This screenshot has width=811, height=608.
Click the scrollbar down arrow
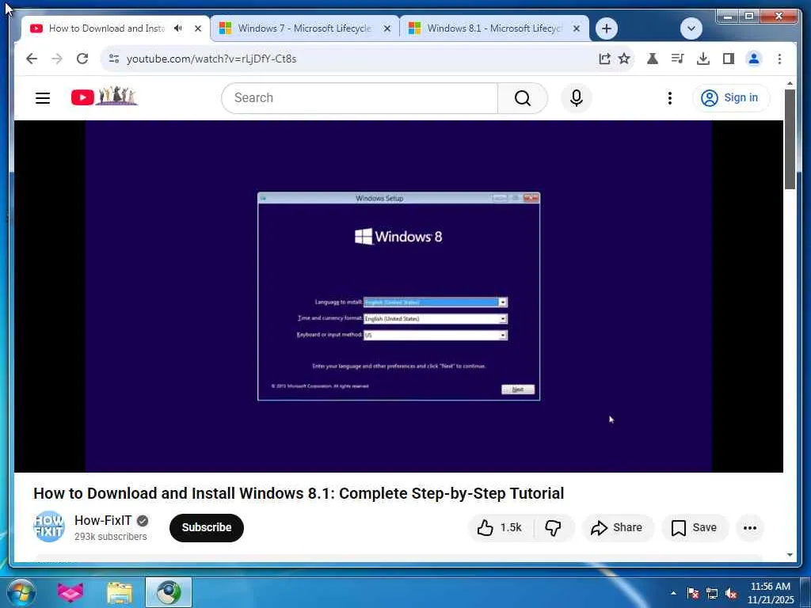[x=790, y=555]
